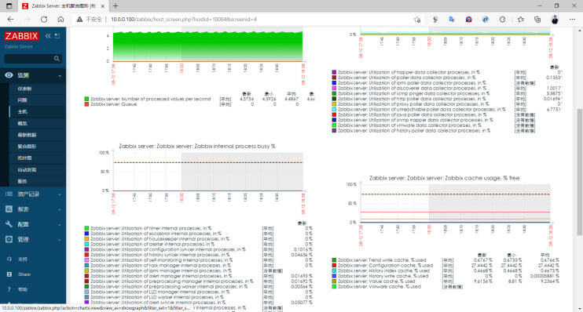Click green swatch for Number of processed values
This screenshot has height=312, width=583.
[86, 99]
